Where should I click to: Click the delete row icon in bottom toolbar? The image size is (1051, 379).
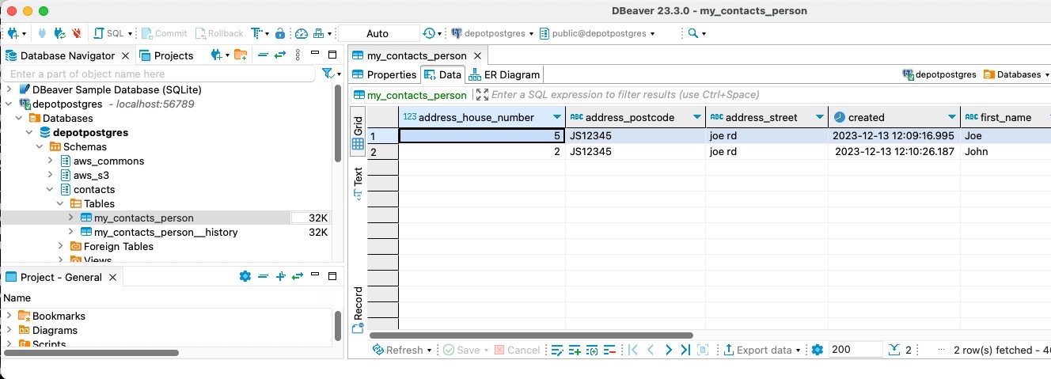click(x=609, y=350)
